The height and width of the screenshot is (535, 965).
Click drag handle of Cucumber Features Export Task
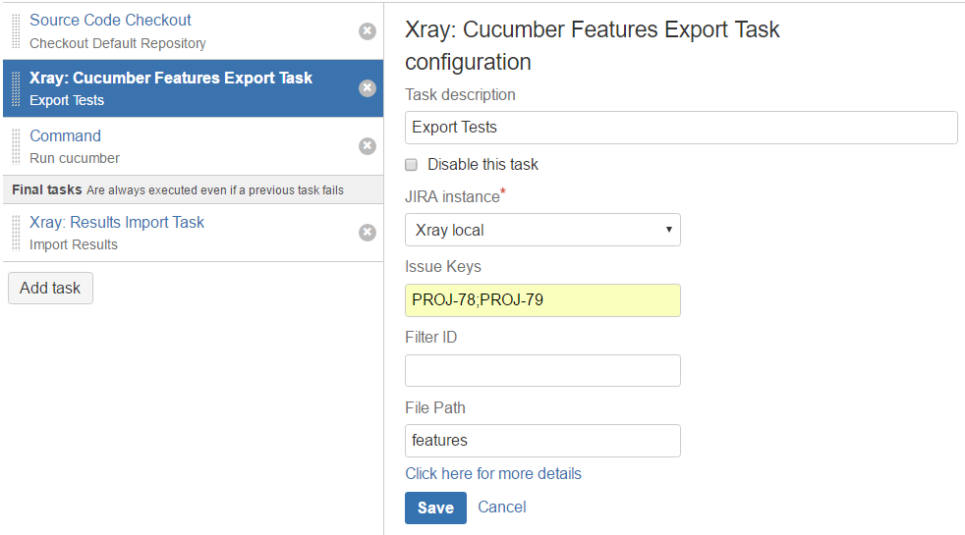tap(16, 88)
